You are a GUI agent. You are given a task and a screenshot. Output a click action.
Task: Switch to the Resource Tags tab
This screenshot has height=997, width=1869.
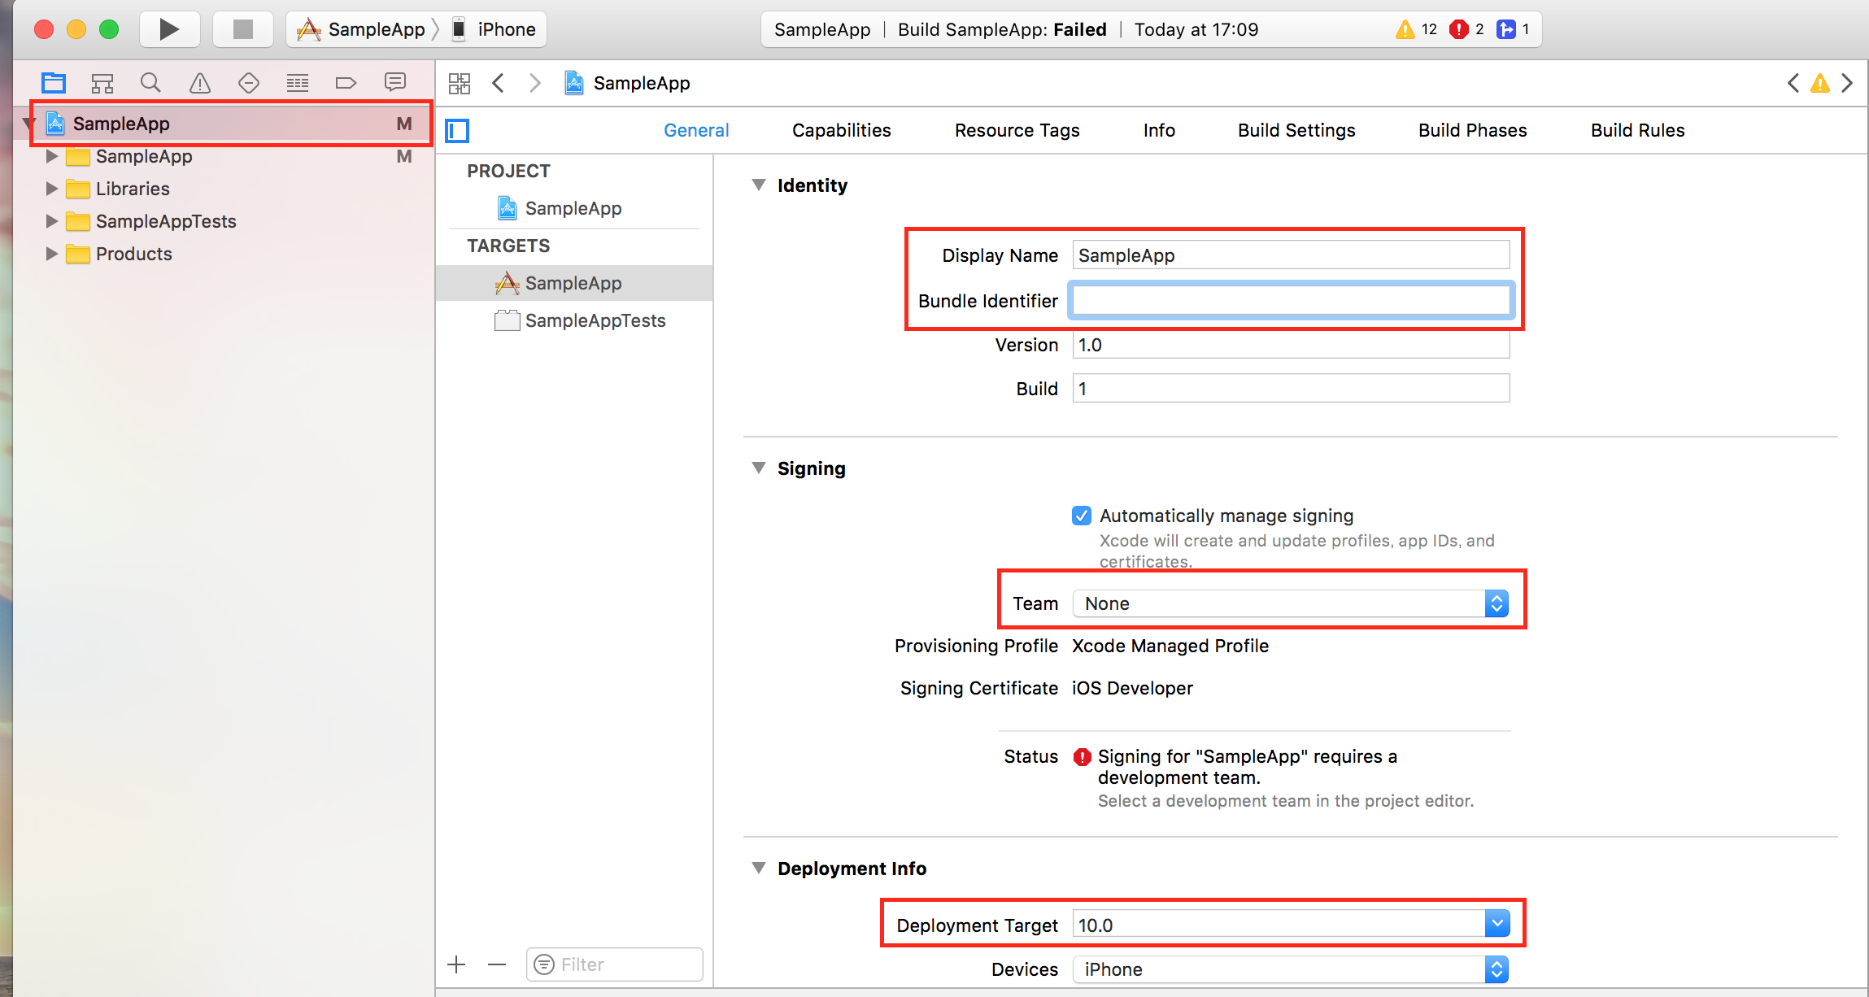click(x=1017, y=130)
